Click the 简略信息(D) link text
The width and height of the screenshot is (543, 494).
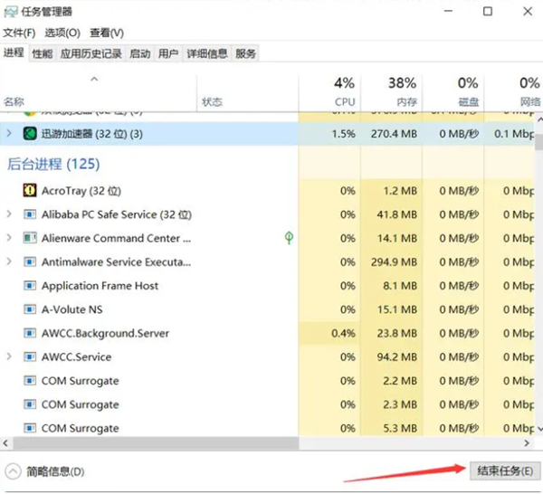55,471
